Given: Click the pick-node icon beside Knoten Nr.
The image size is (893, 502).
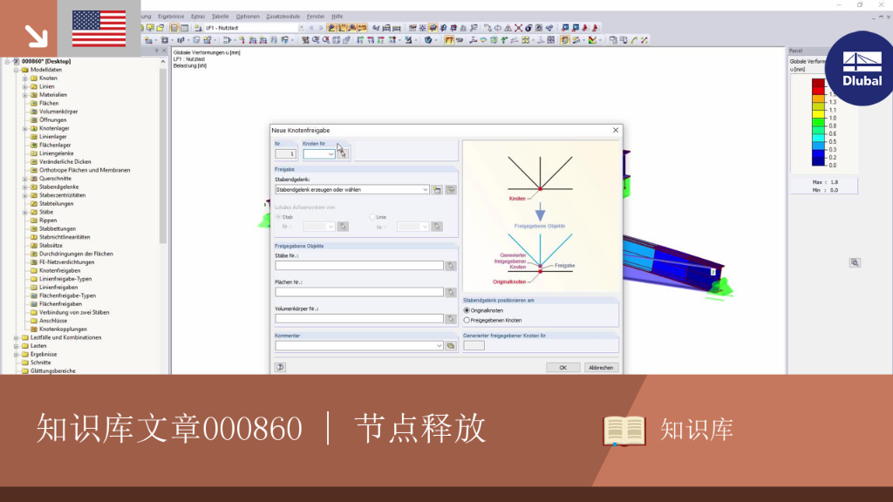Looking at the screenshot, I should 343,153.
